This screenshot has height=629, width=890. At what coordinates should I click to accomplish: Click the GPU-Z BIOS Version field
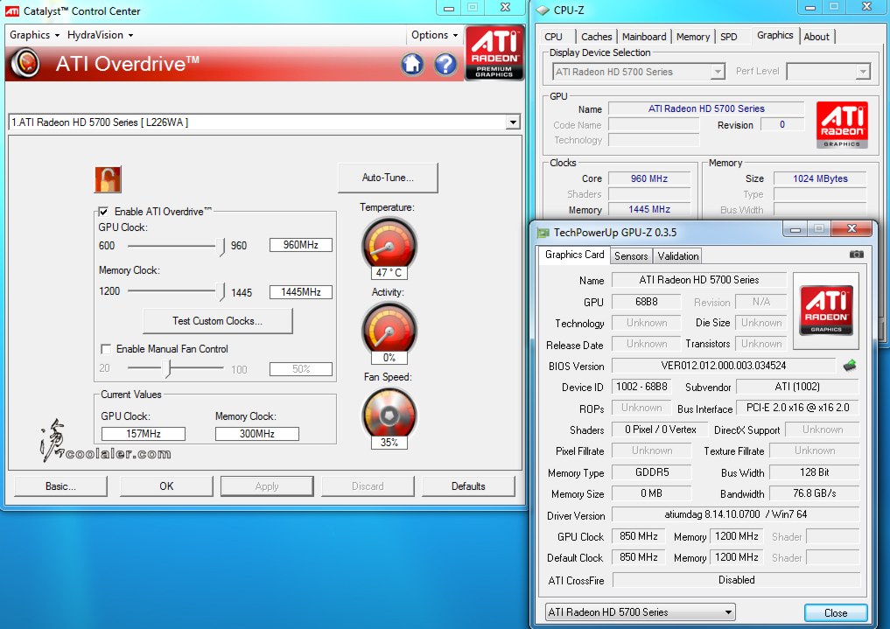click(724, 366)
